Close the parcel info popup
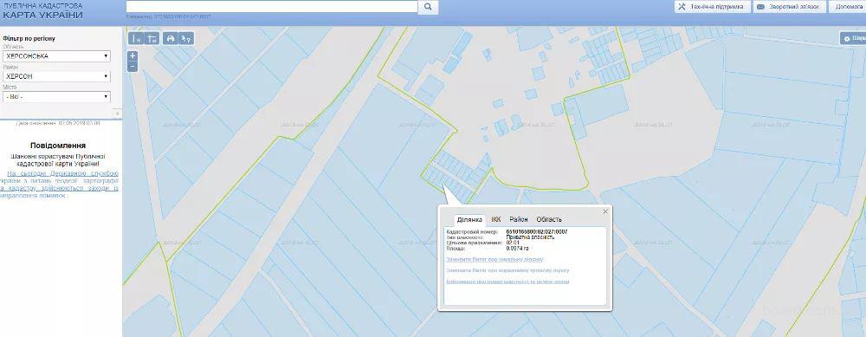The width and height of the screenshot is (866, 337). [605, 211]
